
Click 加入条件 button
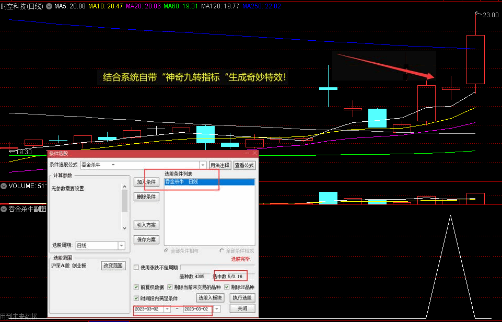[x=146, y=182]
